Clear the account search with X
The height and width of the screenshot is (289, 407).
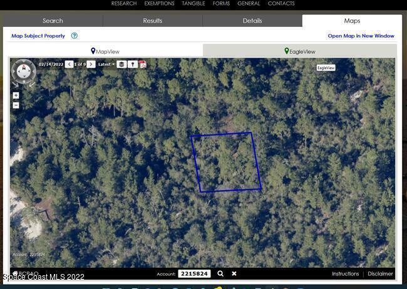(234, 273)
